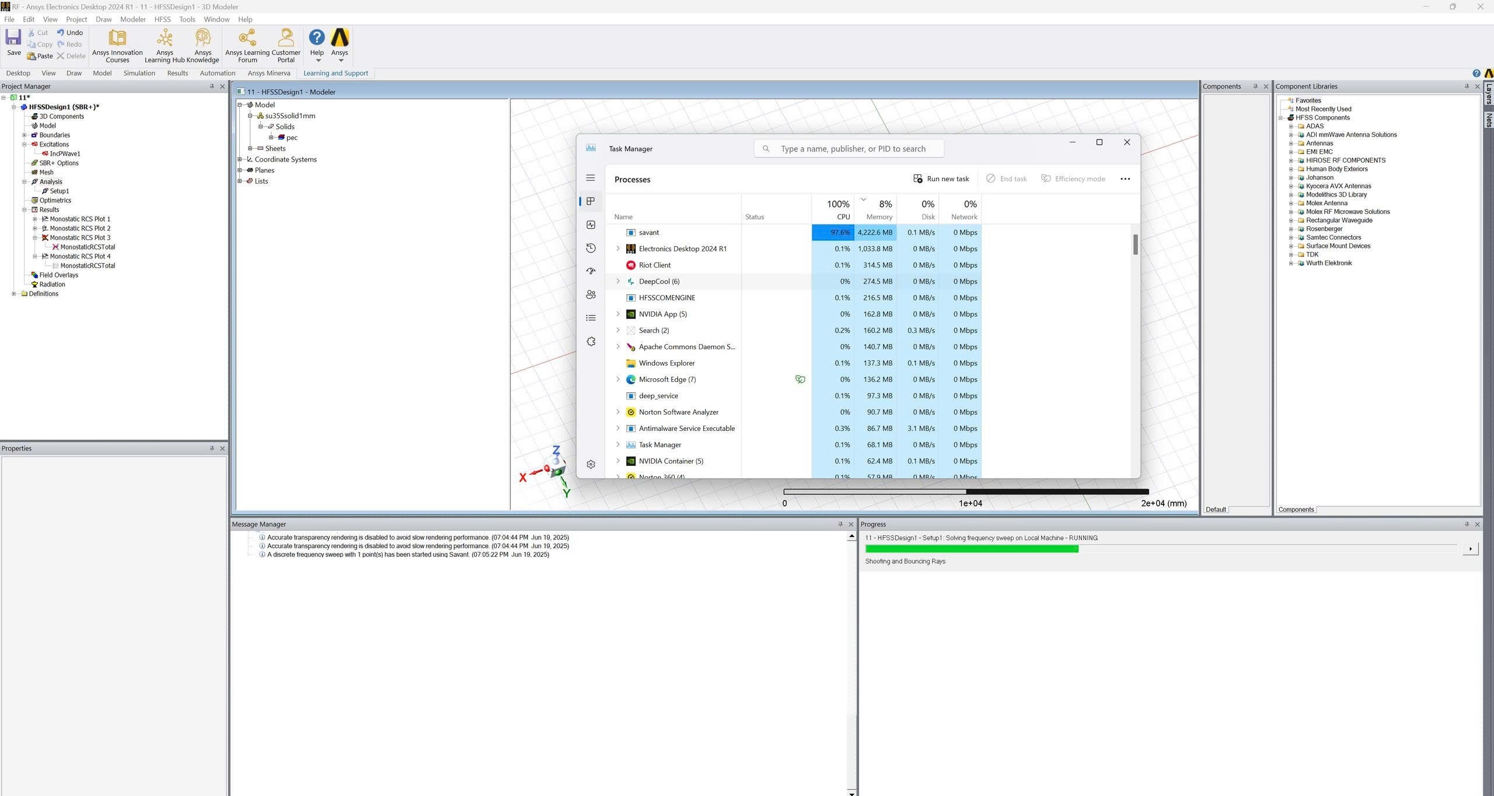This screenshot has height=796, width=1494.
Task: Expand Monostatic RCS Plot 1
Action: click(35, 219)
